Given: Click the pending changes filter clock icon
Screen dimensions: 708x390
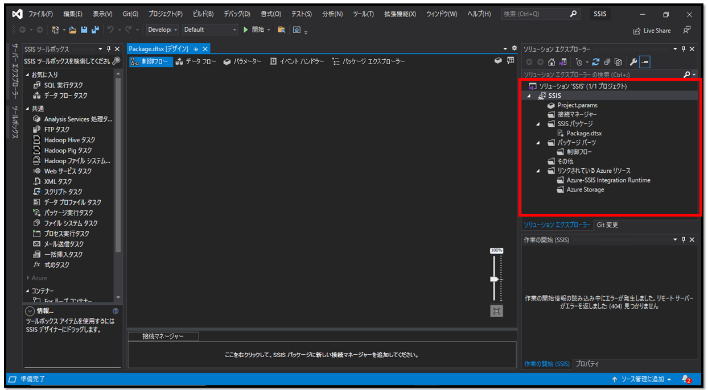Looking at the screenshot, I should pyautogui.click(x=579, y=62).
